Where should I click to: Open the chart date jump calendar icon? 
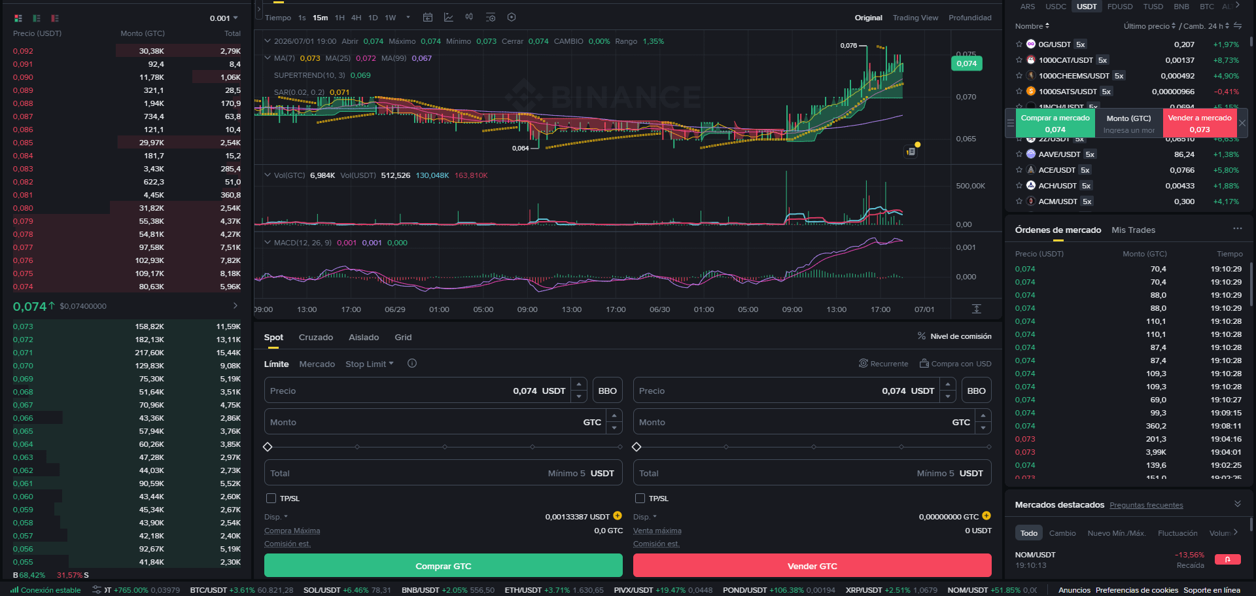click(428, 18)
